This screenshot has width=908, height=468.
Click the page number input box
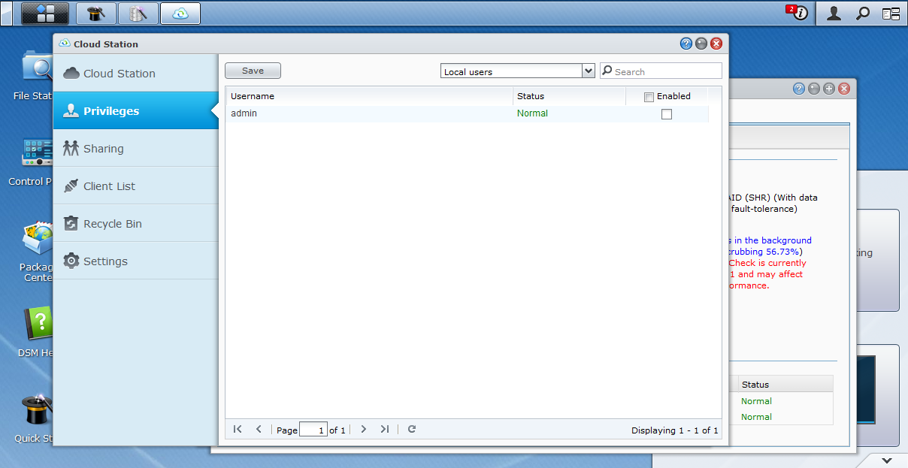click(x=313, y=430)
